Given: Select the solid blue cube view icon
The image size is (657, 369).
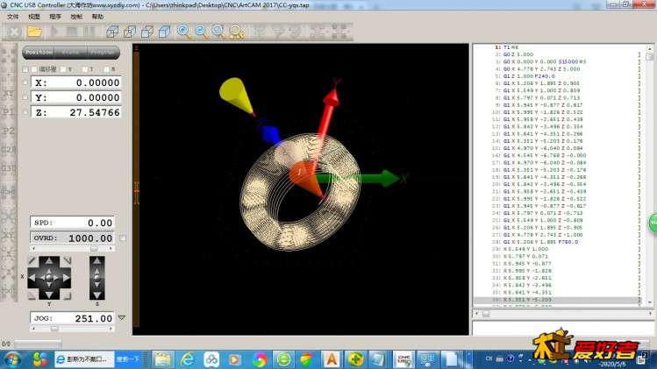Looking at the screenshot, I should click(165, 32).
